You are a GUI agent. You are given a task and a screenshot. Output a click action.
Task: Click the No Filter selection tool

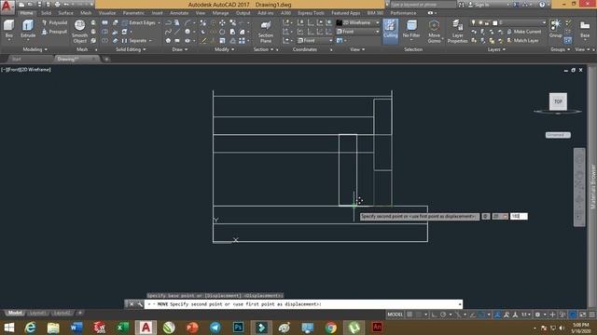(x=411, y=30)
